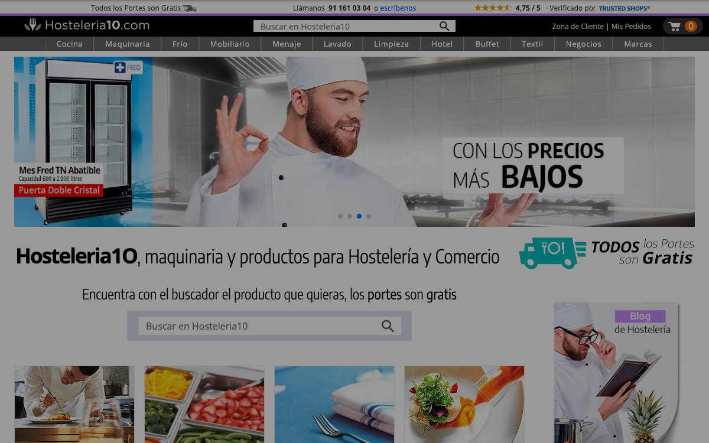
Task: Click the 4,75 / 5 rating text
Action: click(x=528, y=8)
